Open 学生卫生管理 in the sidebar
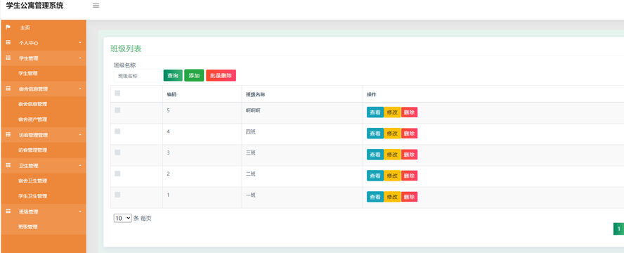The height and width of the screenshot is (253, 624). pyautogui.click(x=32, y=196)
